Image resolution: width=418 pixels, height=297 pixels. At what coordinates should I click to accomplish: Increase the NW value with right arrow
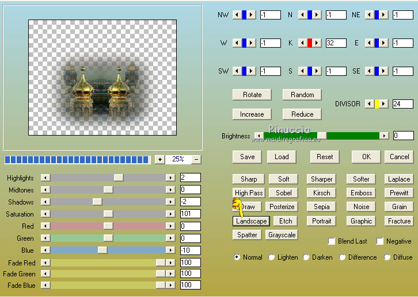coord(251,14)
